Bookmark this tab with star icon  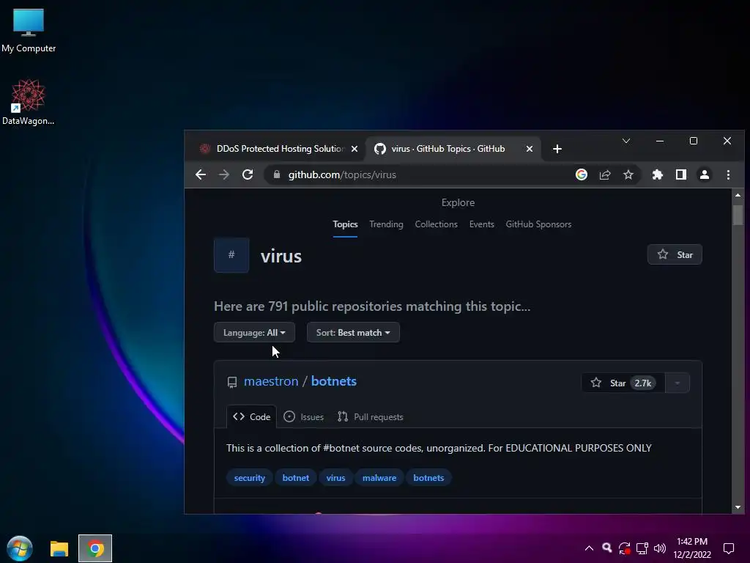[628, 174]
